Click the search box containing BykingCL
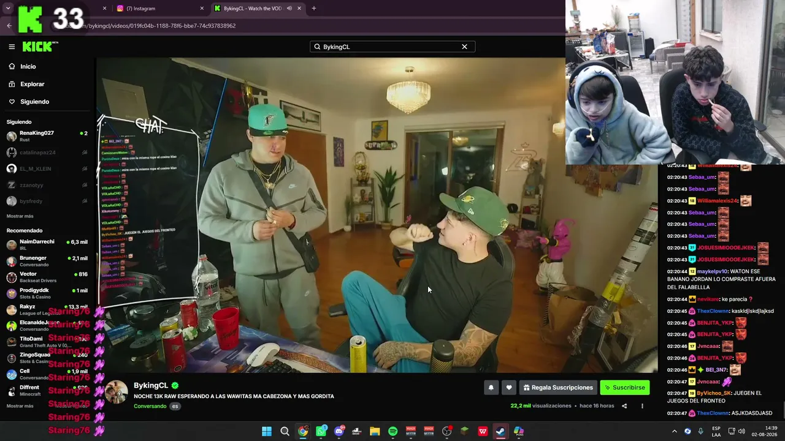The height and width of the screenshot is (441, 785). tap(392, 47)
